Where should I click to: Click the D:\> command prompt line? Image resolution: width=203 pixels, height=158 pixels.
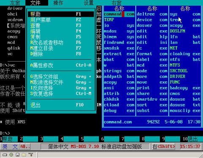tap(5, 133)
